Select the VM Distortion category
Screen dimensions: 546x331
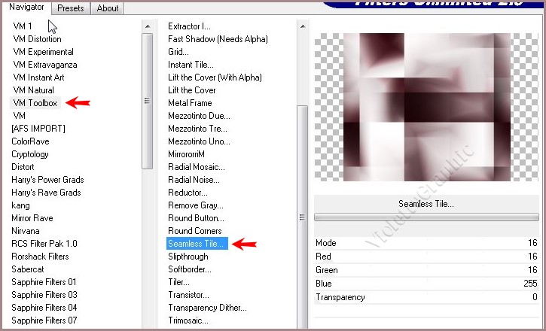(37, 39)
